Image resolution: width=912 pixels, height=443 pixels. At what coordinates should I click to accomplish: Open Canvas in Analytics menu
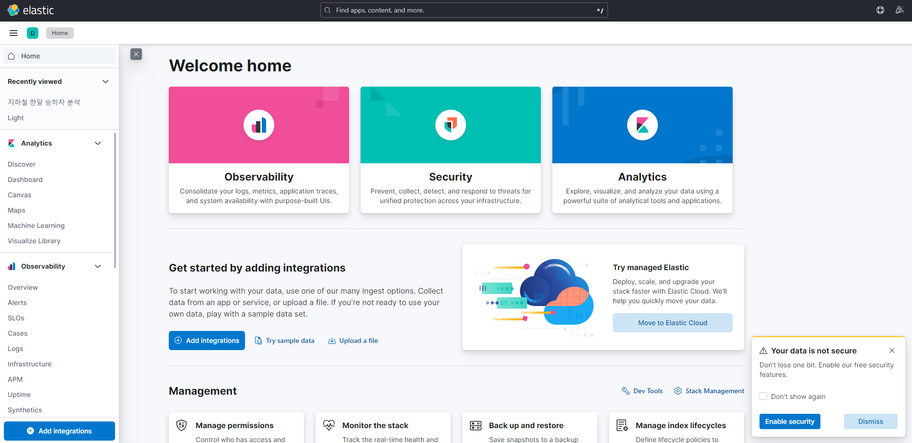pos(19,195)
